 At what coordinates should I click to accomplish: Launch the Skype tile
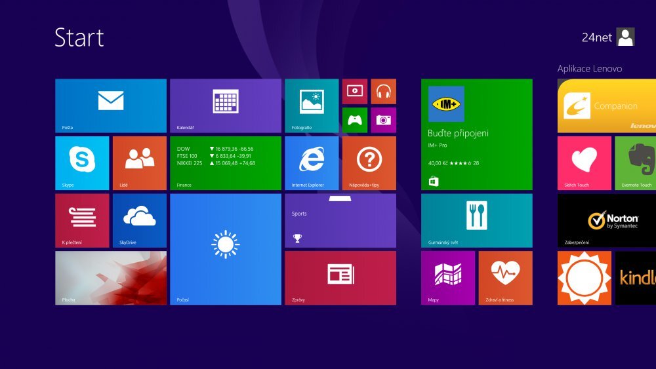pyautogui.click(x=82, y=163)
